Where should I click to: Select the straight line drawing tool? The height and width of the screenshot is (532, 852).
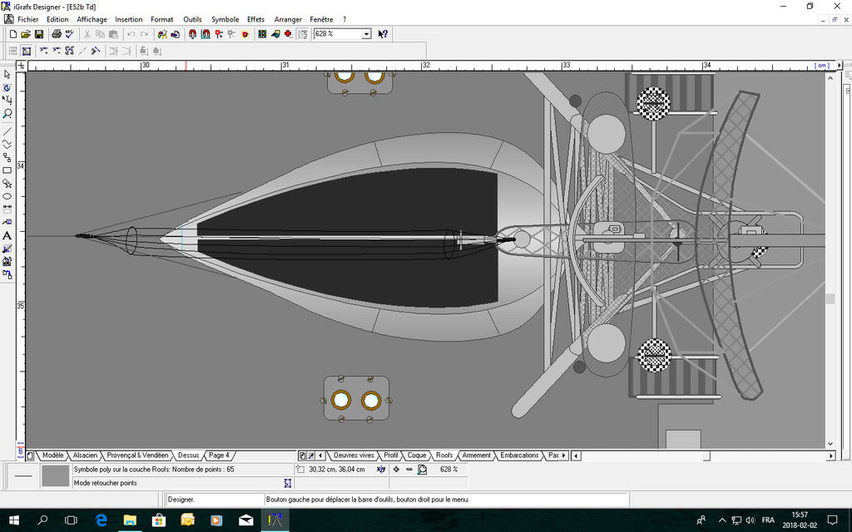point(7,131)
